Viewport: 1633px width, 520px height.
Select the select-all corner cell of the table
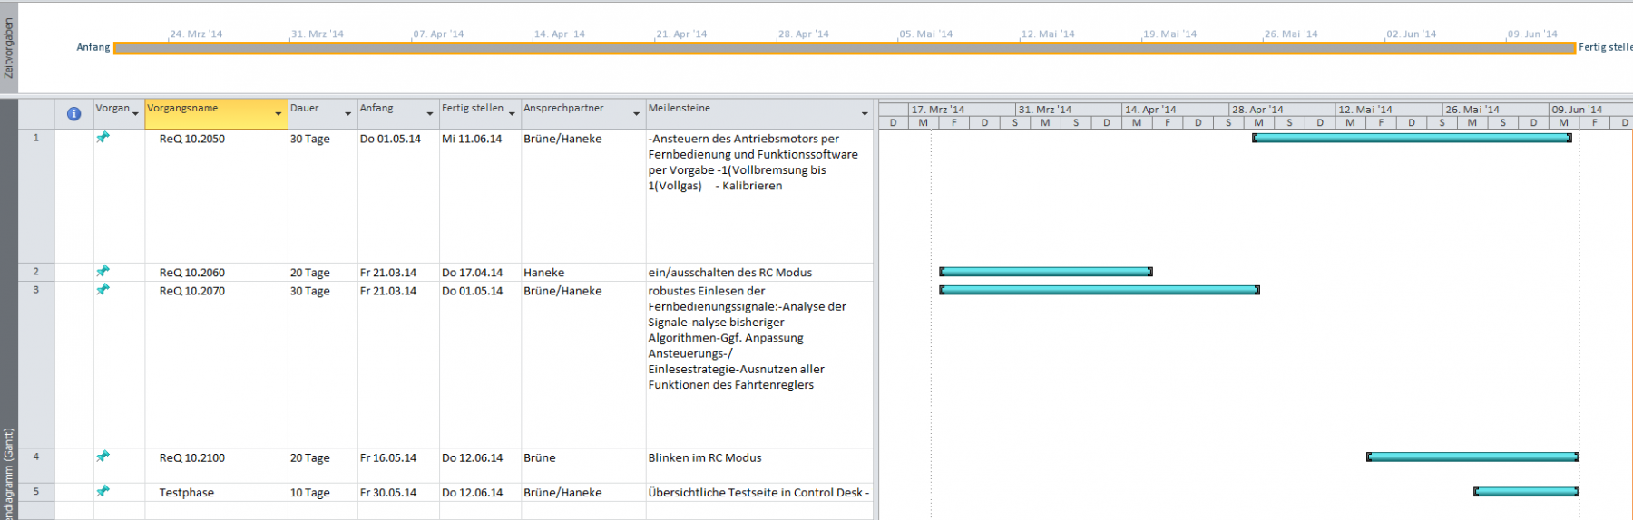(36, 113)
